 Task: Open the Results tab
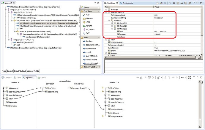(42, 78)
